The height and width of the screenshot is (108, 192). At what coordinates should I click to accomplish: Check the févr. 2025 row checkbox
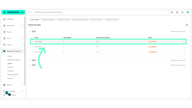point(32,47)
